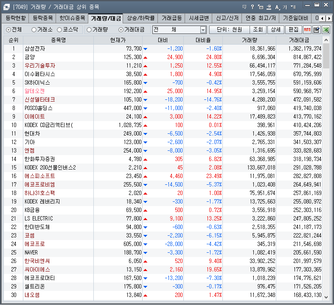Switch to the 신고/신저 tab
Image resolution: width=334 pixels, height=305 pixels.
click(x=227, y=18)
